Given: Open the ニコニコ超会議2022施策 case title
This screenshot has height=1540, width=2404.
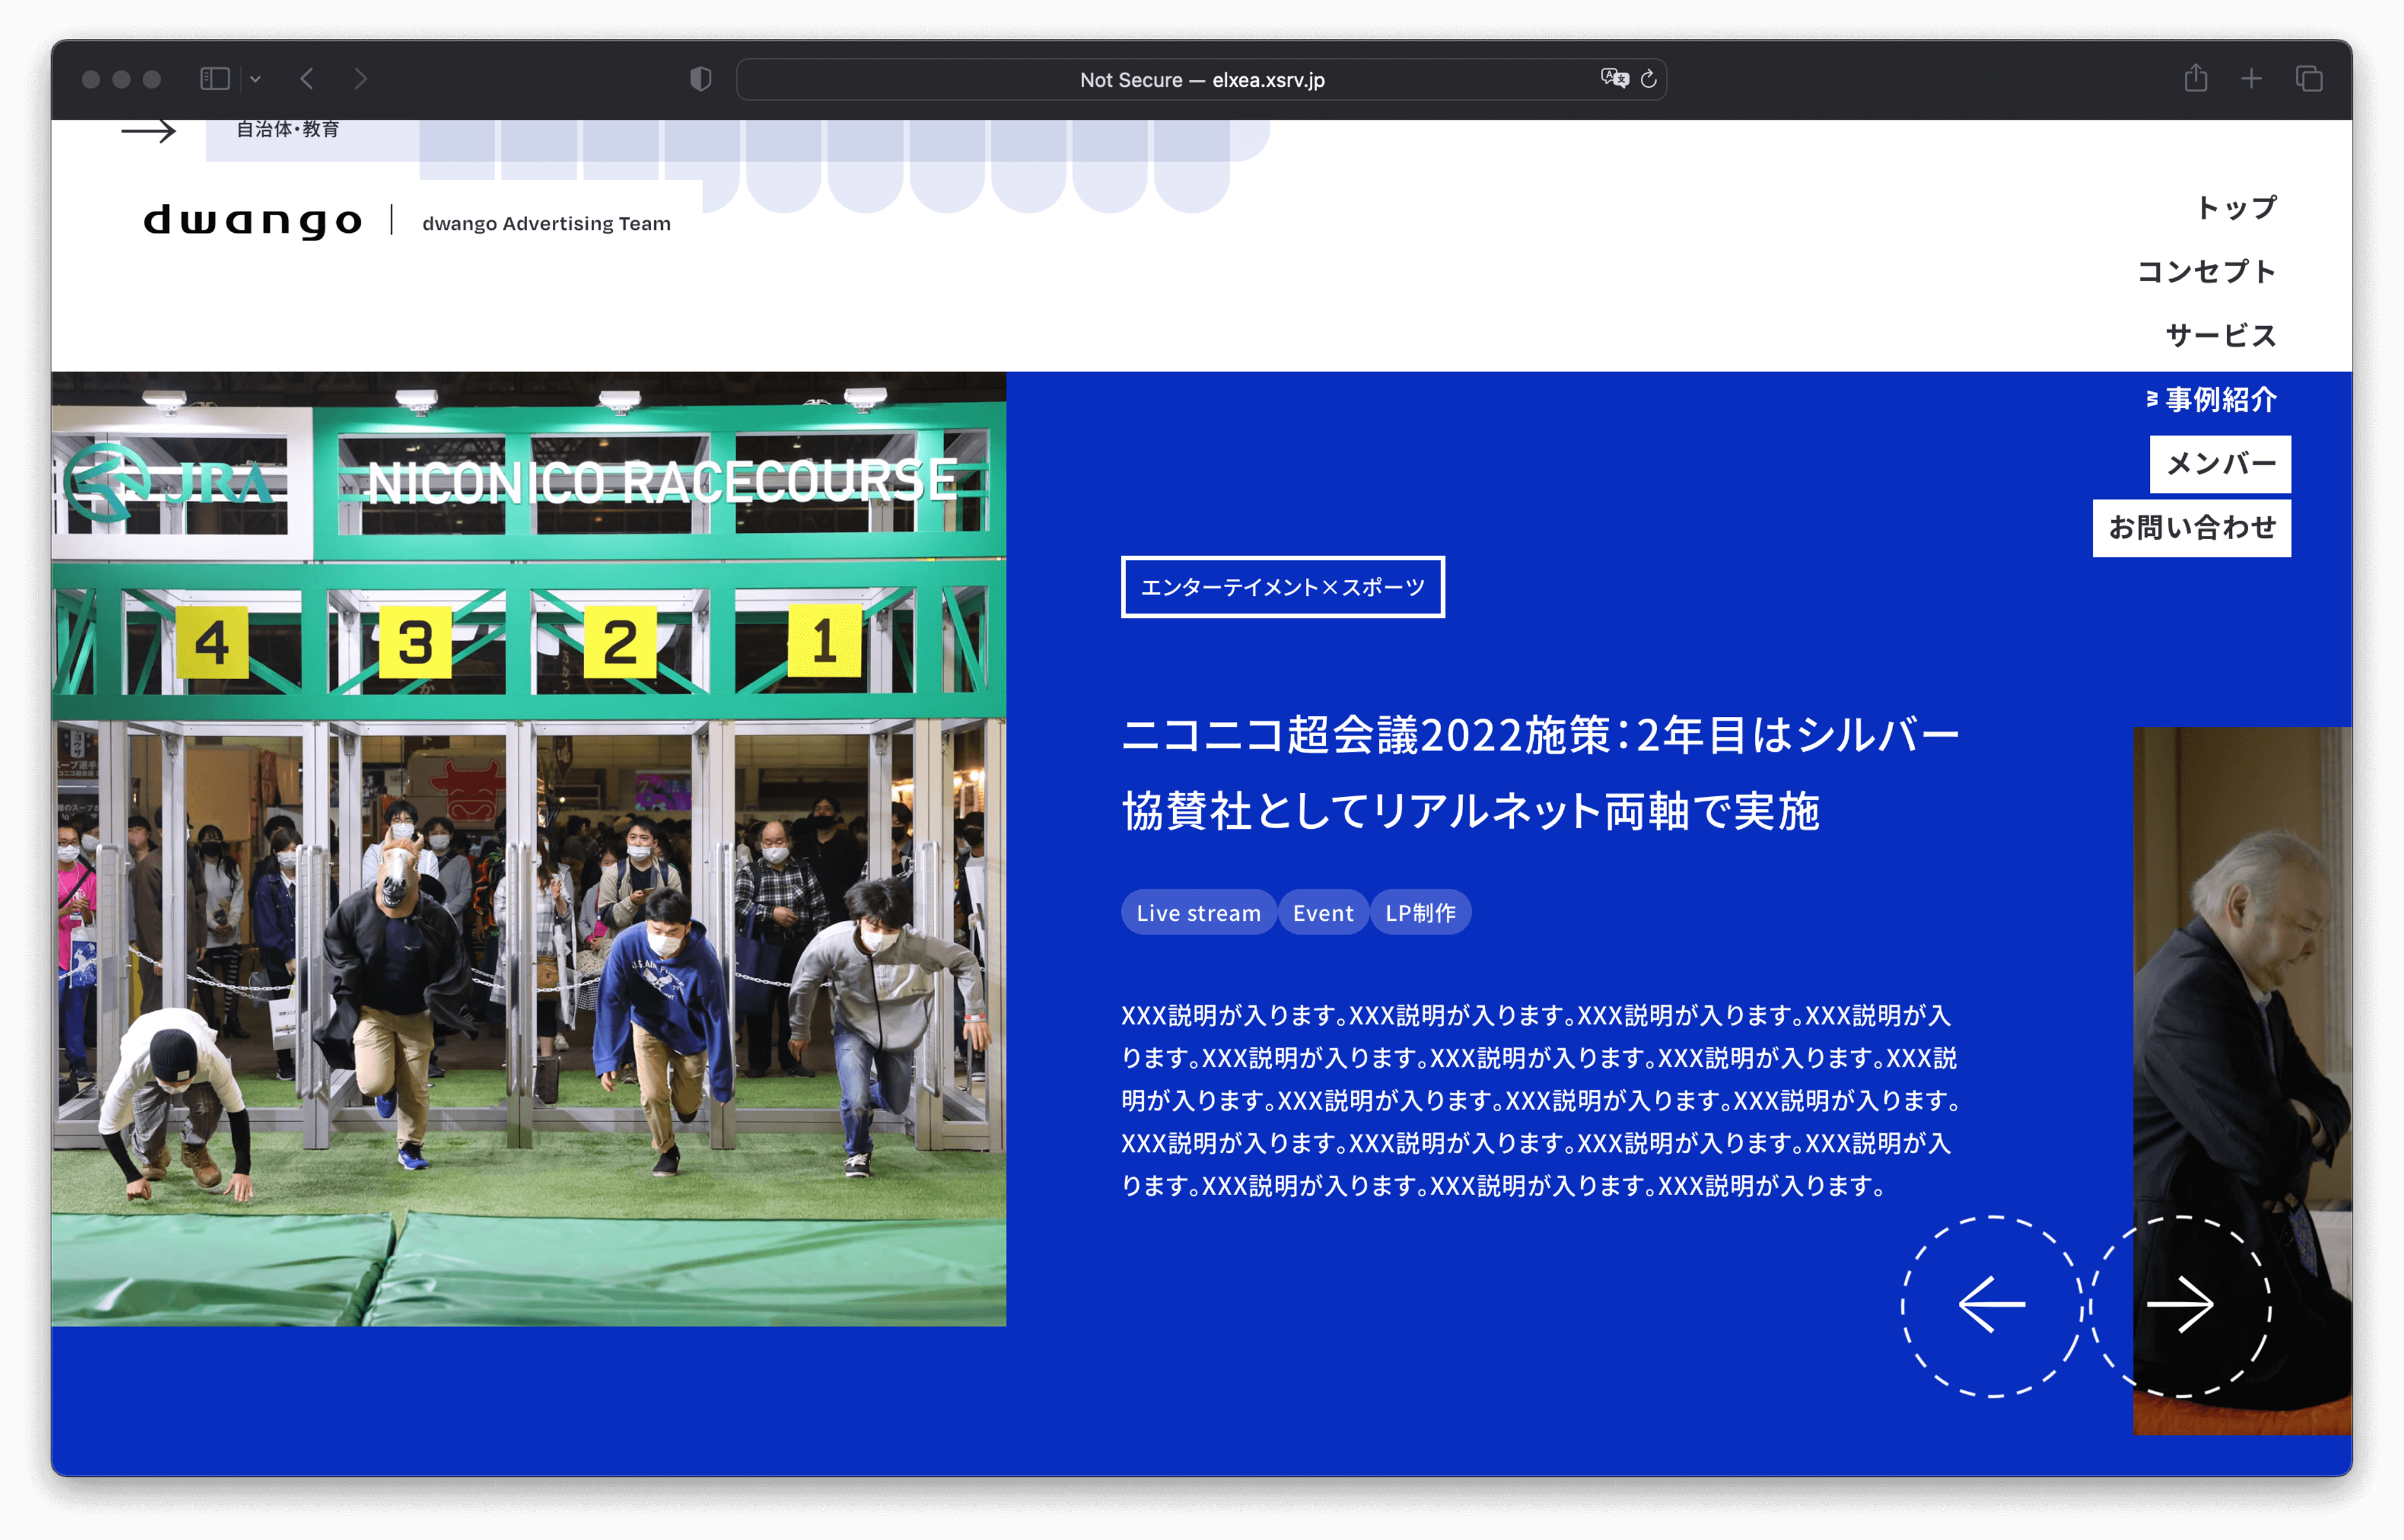Looking at the screenshot, I should [x=1540, y=772].
